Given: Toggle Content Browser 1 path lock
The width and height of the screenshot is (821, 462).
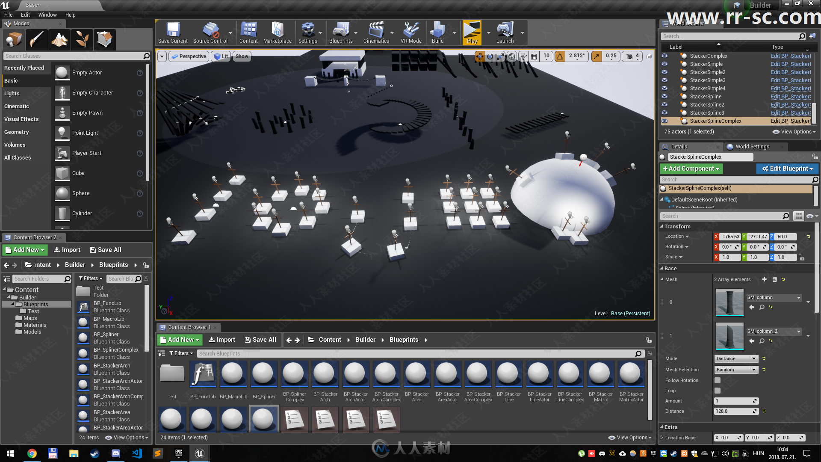Looking at the screenshot, I should click(649, 340).
